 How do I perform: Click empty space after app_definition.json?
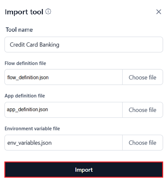85,110
